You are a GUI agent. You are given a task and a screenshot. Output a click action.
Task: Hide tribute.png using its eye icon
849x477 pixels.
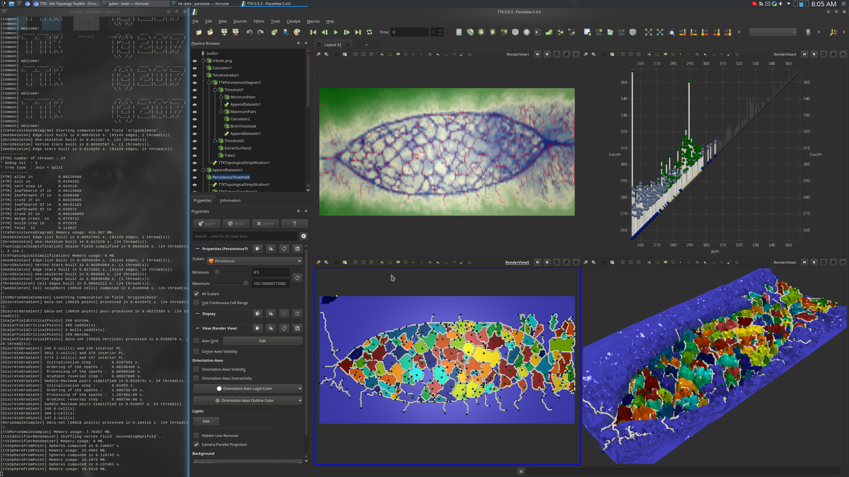(195, 61)
